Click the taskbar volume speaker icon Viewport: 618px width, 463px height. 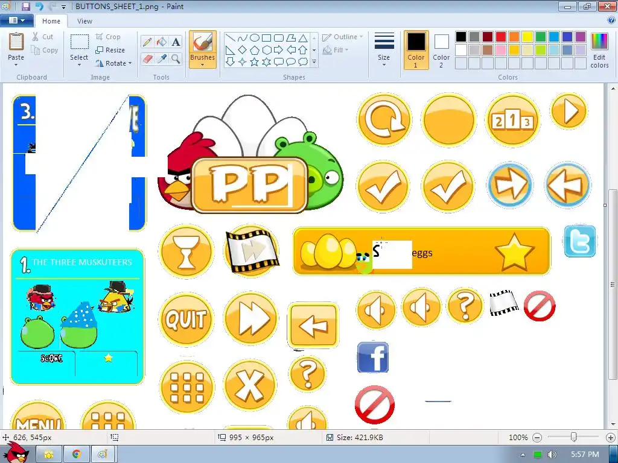552,455
